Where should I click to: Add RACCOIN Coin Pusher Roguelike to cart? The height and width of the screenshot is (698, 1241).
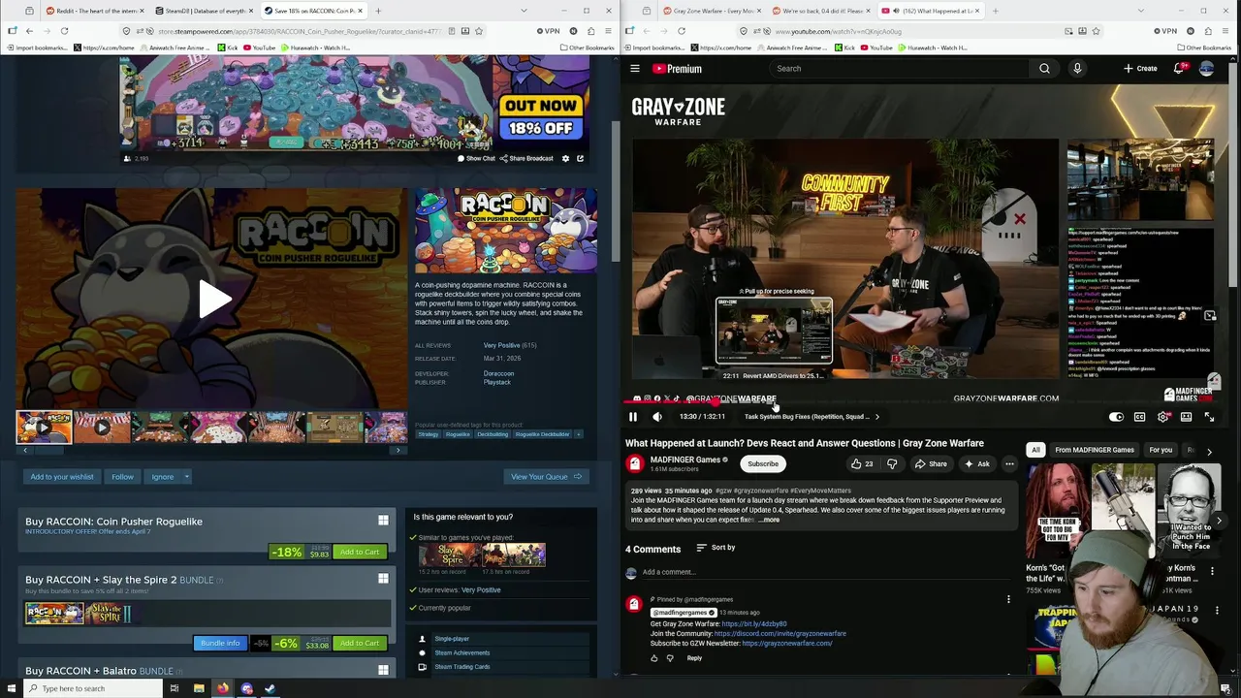[359, 552]
